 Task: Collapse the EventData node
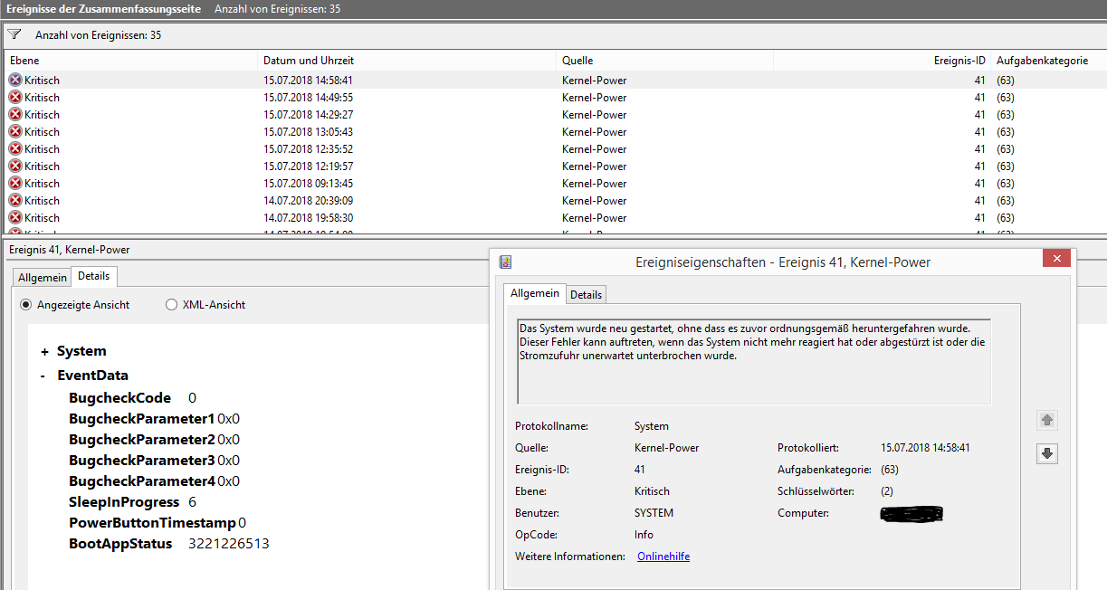(43, 376)
